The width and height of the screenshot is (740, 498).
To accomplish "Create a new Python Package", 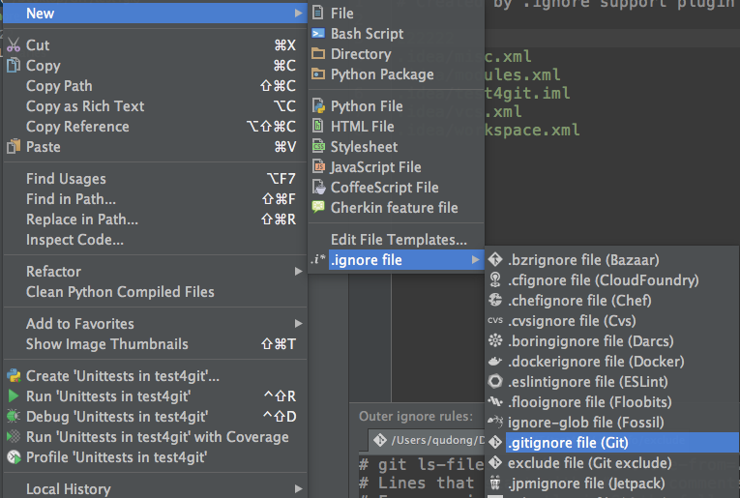I will (x=382, y=74).
